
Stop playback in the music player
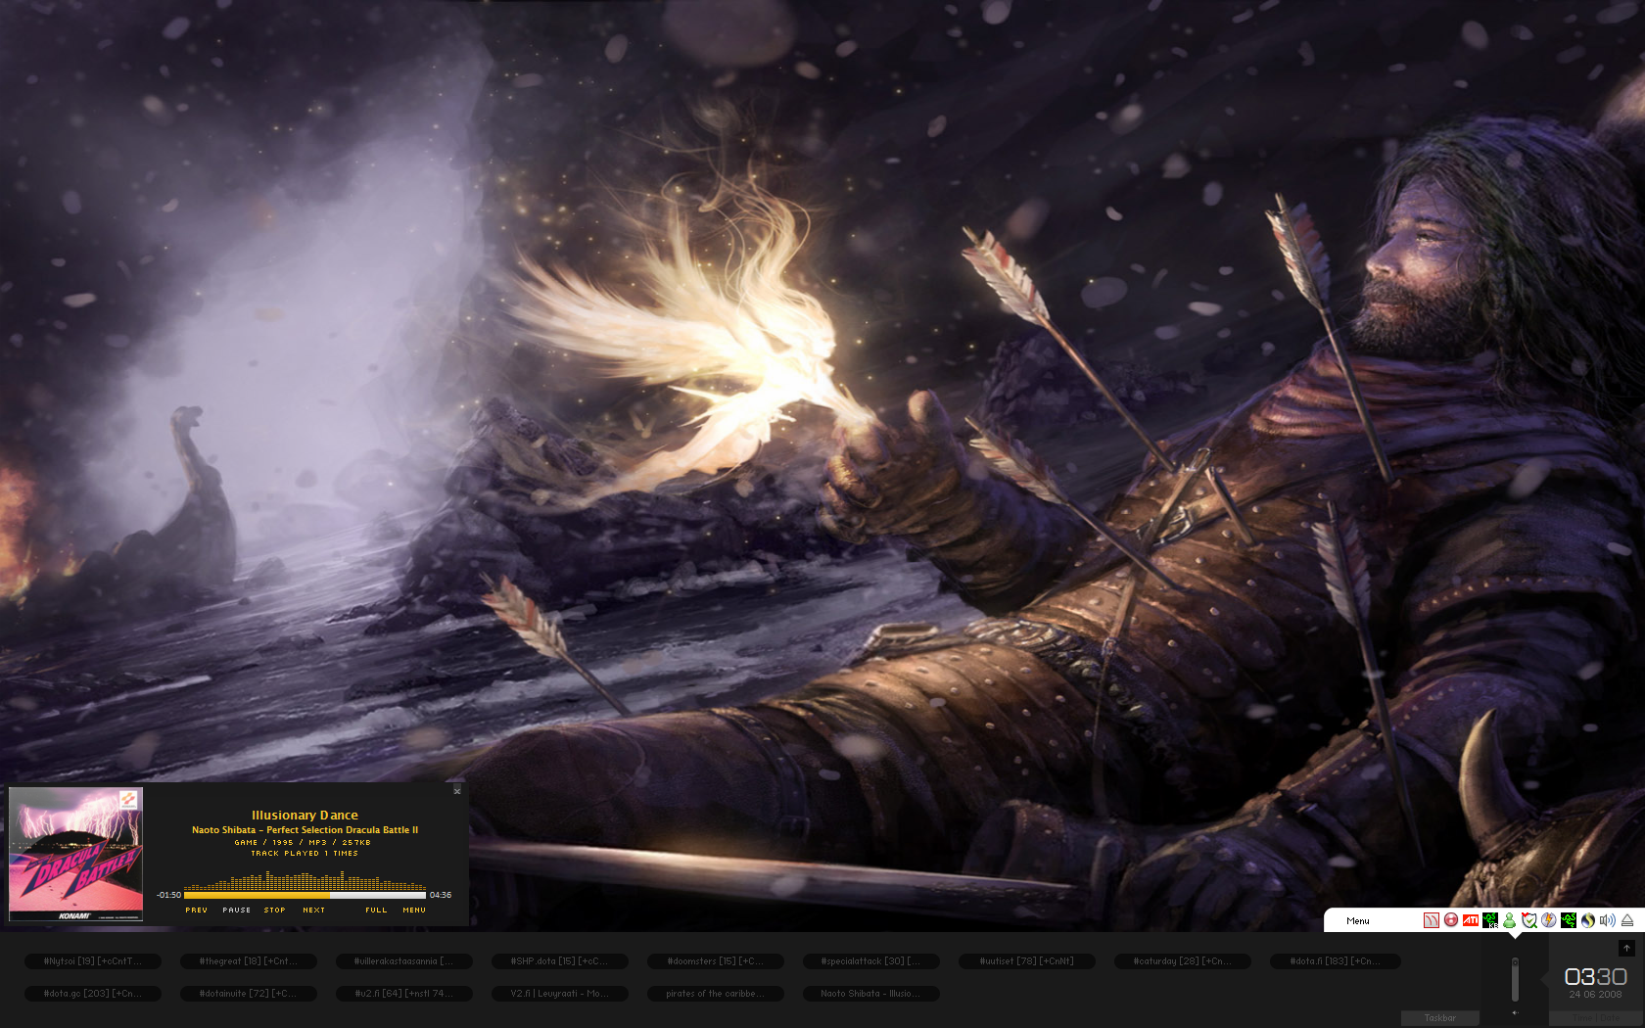tap(274, 911)
